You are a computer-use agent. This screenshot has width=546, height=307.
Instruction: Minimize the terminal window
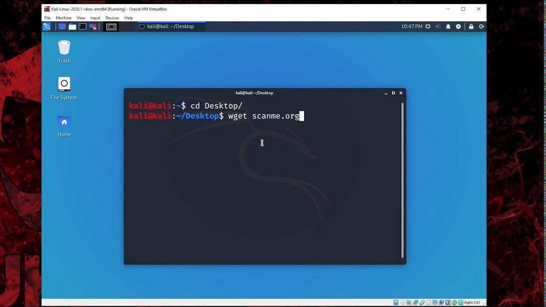386,93
